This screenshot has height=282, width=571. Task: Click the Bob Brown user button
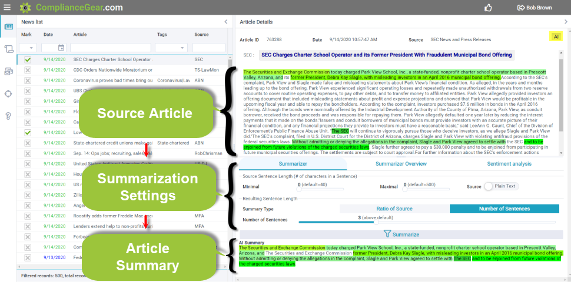535,8
